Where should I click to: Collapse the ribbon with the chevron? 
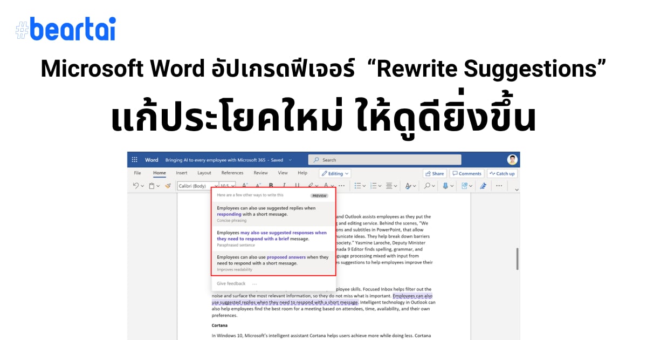(x=517, y=189)
